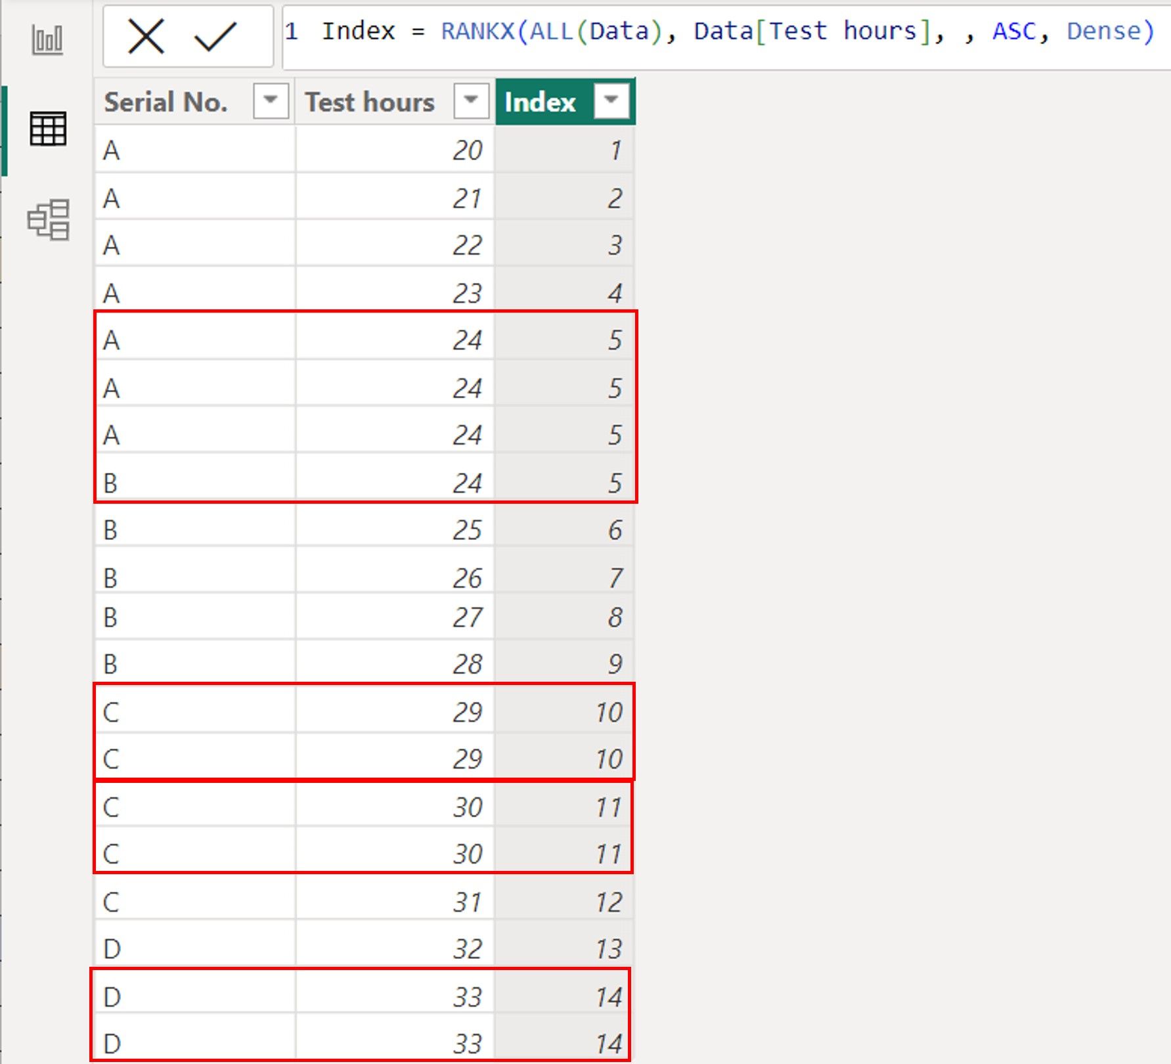Open Index column filter dropdown
The image size is (1171, 1064).
click(611, 101)
